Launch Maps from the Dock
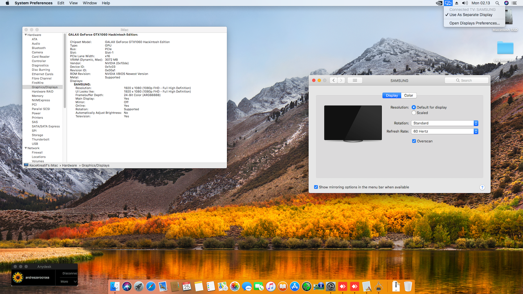Image resolution: width=523 pixels, height=294 pixels. coord(223,286)
